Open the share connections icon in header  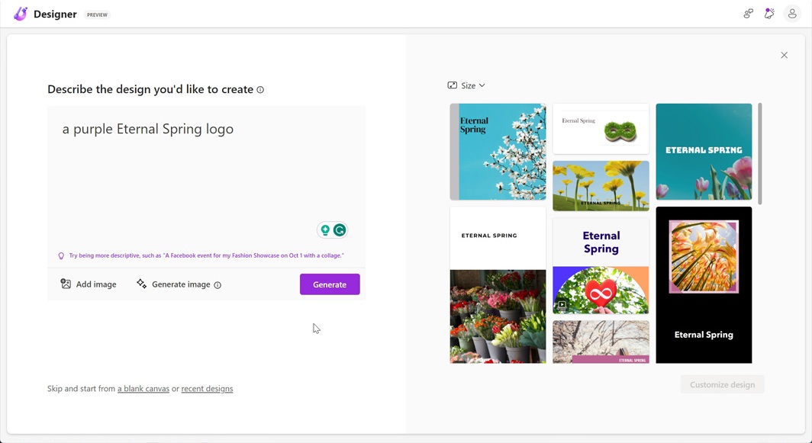748,14
